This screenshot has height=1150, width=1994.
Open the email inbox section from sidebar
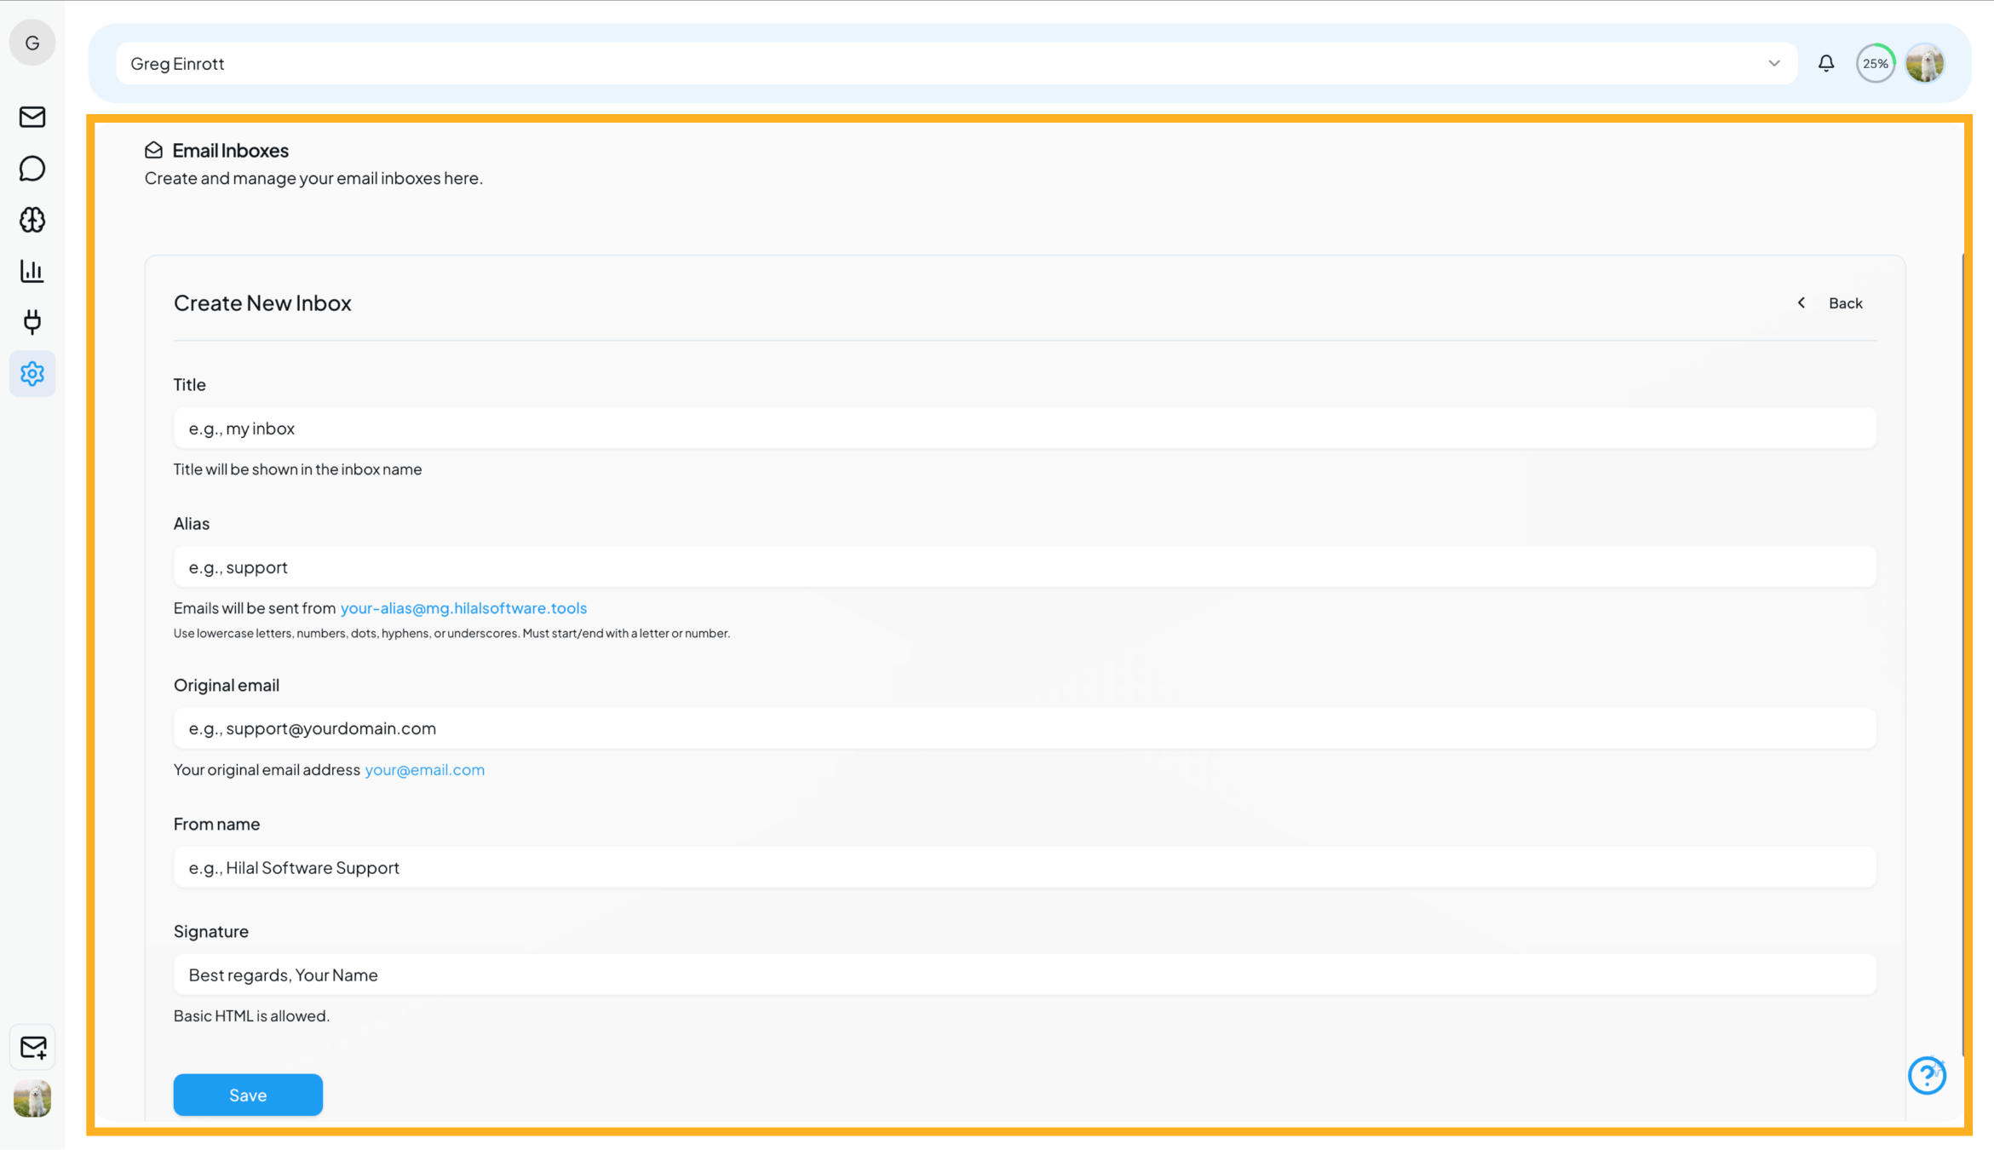pyautogui.click(x=32, y=118)
